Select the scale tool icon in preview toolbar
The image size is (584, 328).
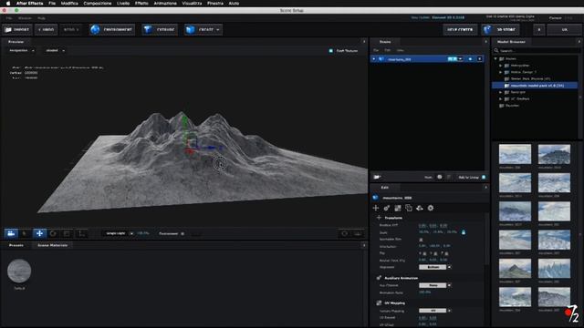click(x=67, y=233)
